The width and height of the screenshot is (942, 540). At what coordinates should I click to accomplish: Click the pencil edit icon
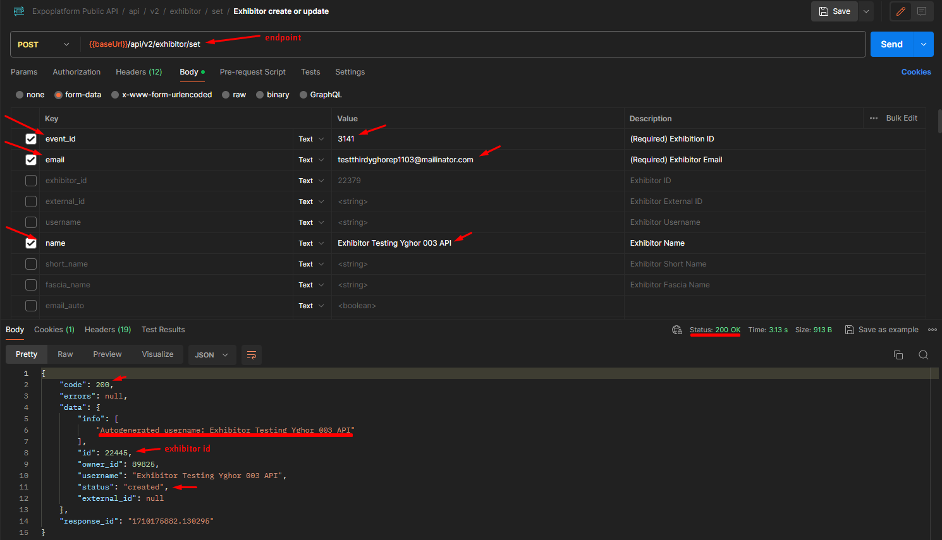pyautogui.click(x=901, y=11)
